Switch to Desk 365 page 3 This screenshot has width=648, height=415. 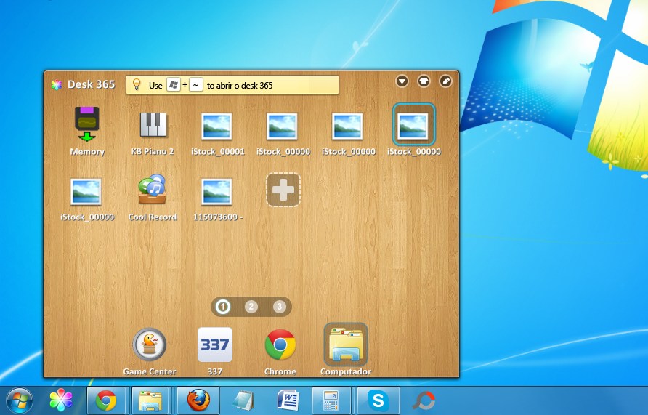click(x=280, y=307)
